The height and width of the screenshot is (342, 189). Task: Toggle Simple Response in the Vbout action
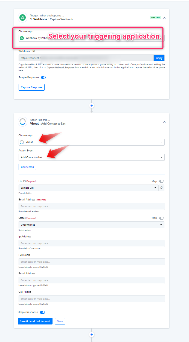click(x=42, y=312)
